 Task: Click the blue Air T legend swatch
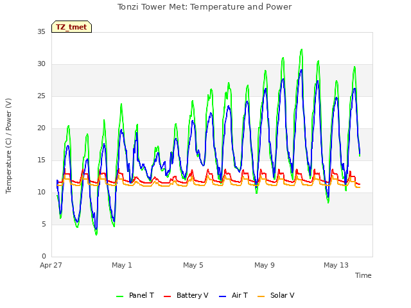pyautogui.click(x=222, y=296)
